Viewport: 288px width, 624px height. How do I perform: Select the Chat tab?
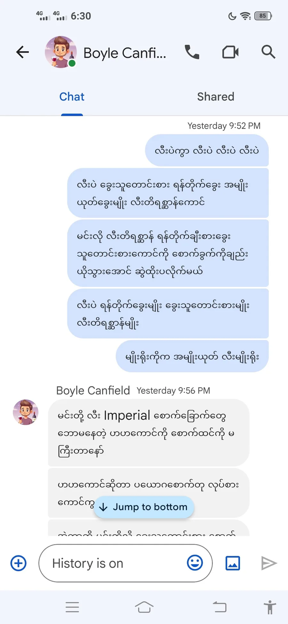point(72,97)
